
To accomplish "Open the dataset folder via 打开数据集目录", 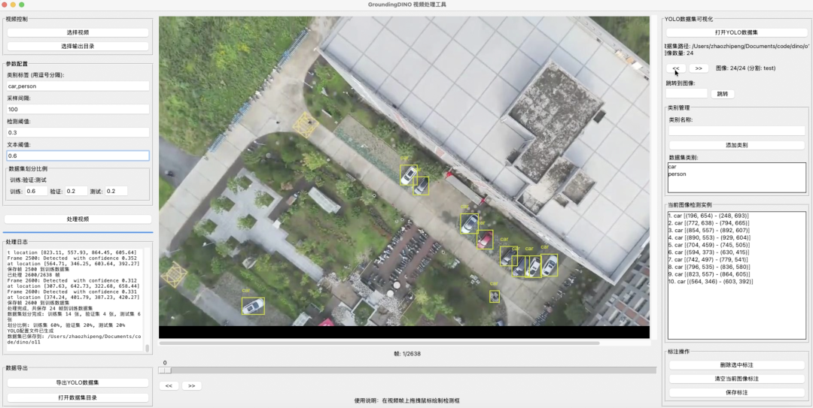I will point(78,397).
